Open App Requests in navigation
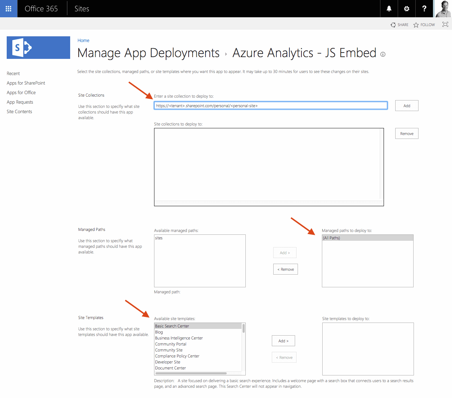The image size is (452, 398). (20, 102)
